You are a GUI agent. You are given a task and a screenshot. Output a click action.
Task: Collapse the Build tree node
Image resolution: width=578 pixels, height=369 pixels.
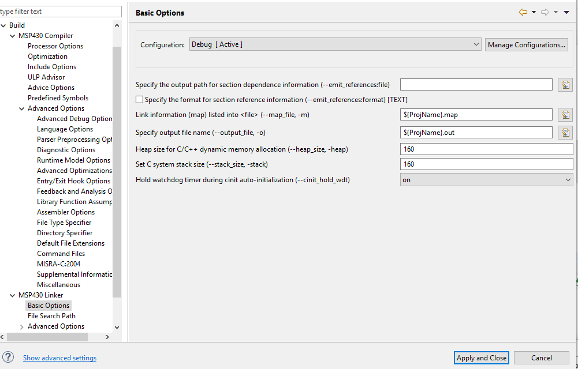tap(3, 25)
